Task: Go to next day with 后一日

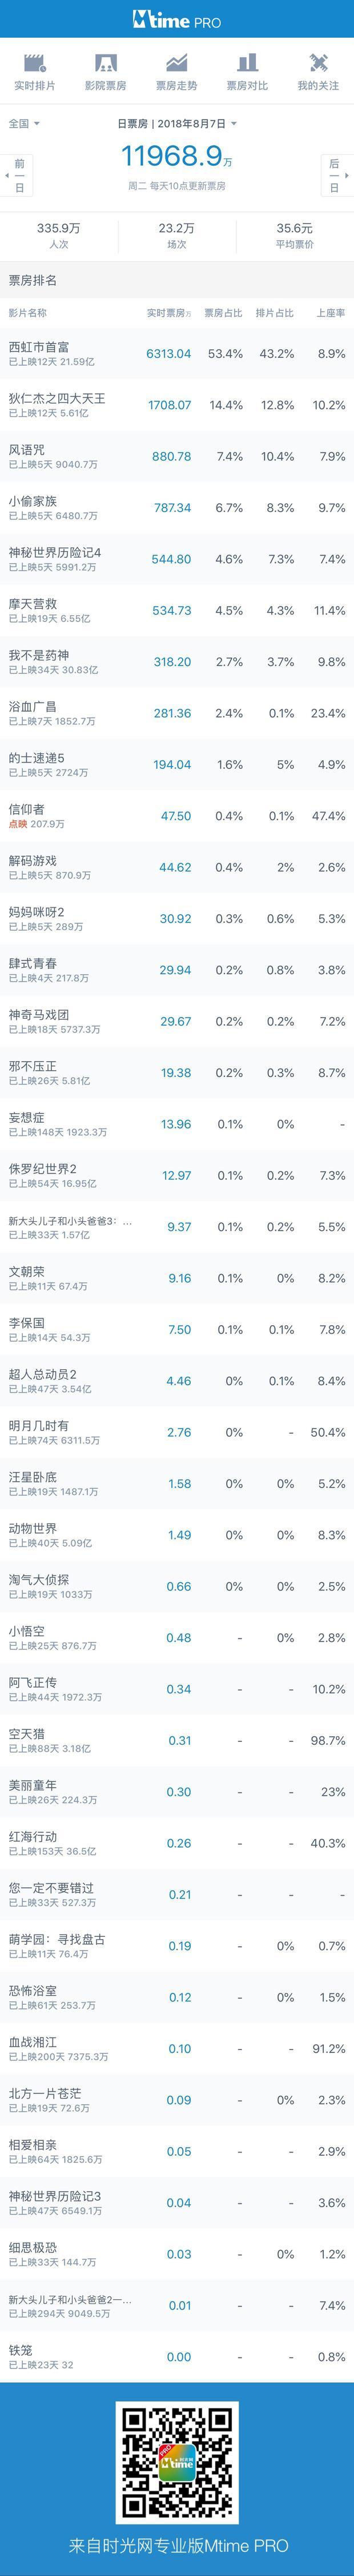Action: [x=334, y=174]
